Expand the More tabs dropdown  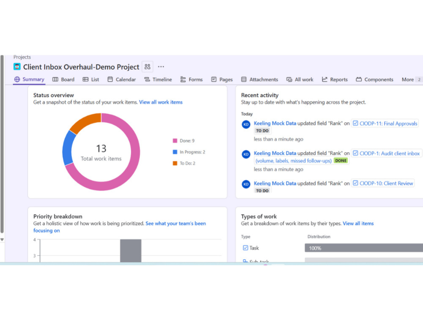(412, 79)
